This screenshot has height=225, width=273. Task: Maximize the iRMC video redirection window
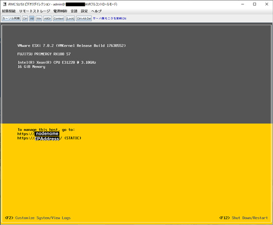point(254,4)
